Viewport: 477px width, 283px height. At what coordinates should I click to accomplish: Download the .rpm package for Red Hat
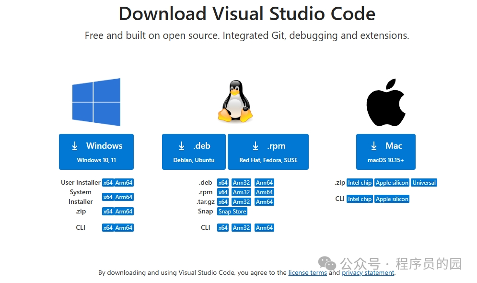268,152
